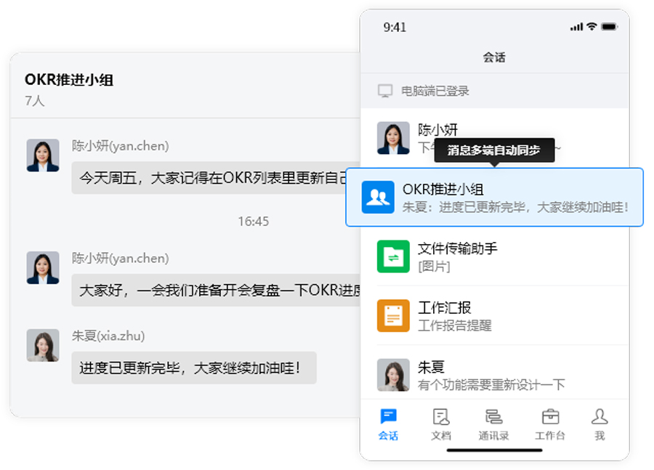
Task: Click the 9:41 clock in status bar
Action: pyautogui.click(x=395, y=27)
